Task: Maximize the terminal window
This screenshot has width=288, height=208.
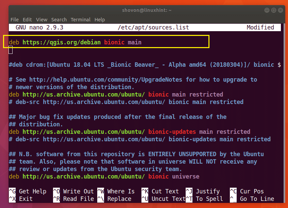Action: click(274, 10)
